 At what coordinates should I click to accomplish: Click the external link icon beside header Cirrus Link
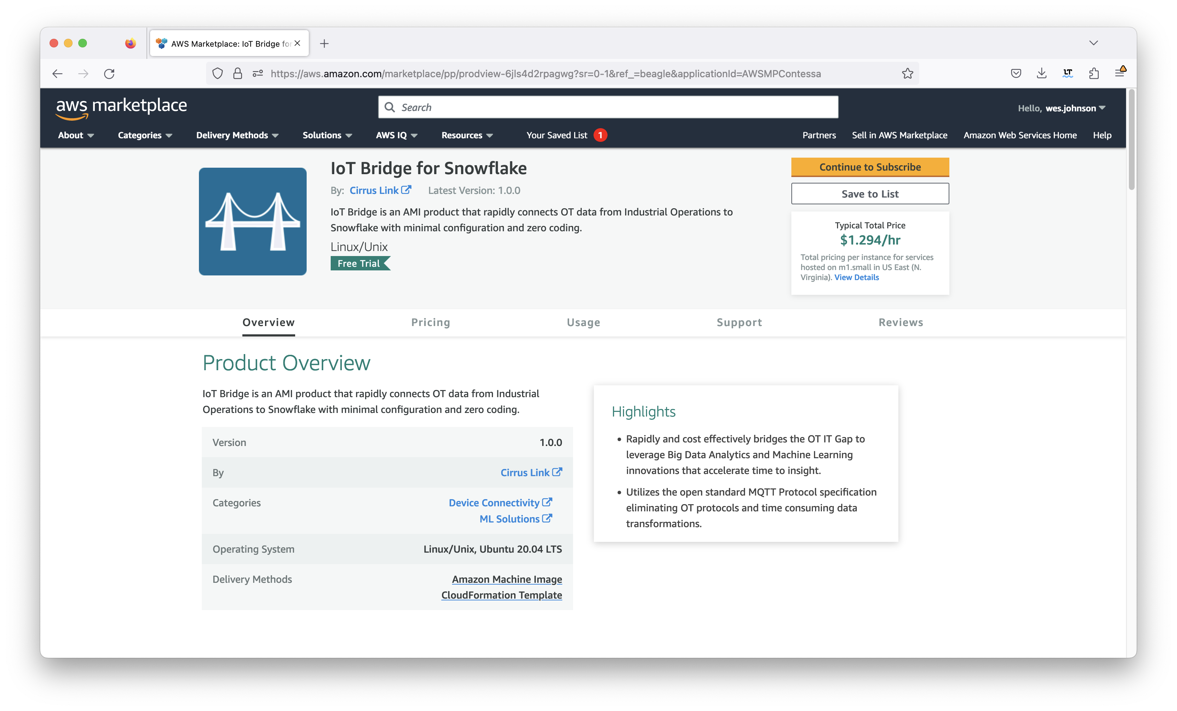click(406, 190)
